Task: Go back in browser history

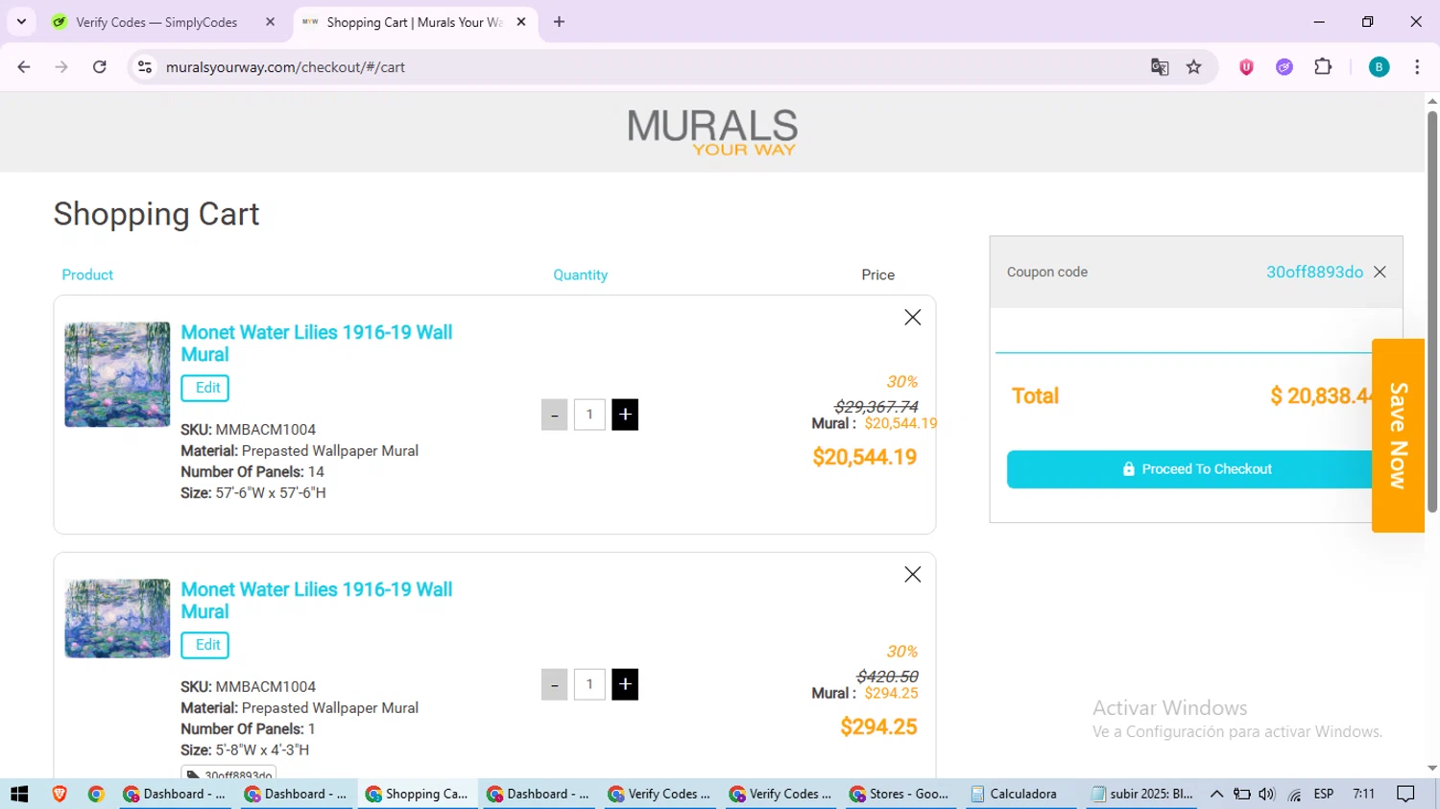Action: click(x=24, y=67)
